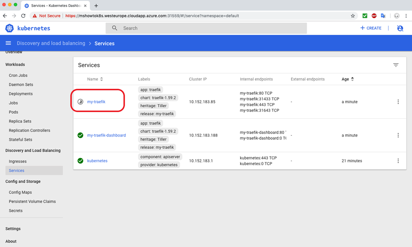Open Jobs in the sidebar
This screenshot has width=412, height=247.
coord(14,103)
